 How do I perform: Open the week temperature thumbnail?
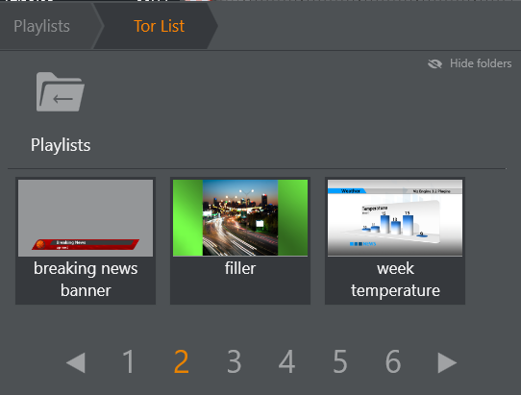click(395, 218)
